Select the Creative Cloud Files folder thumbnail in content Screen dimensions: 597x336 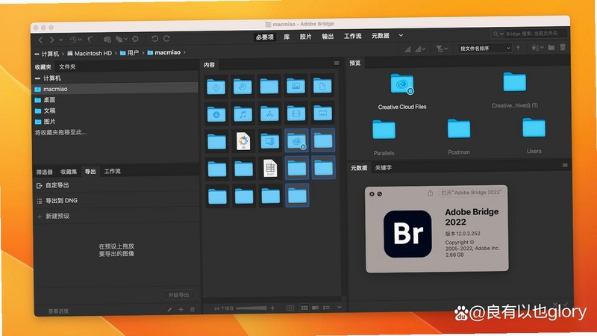(296, 141)
